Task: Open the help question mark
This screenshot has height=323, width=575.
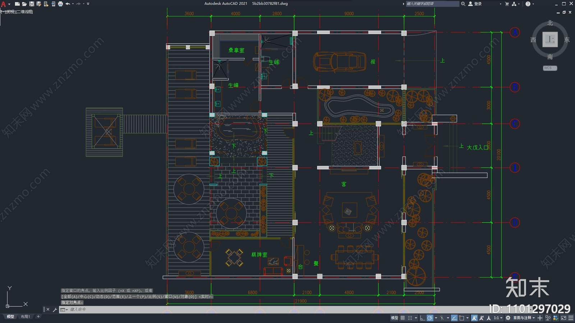Action: tap(528, 4)
